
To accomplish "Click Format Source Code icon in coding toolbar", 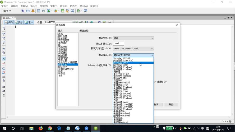I will 4,95.
